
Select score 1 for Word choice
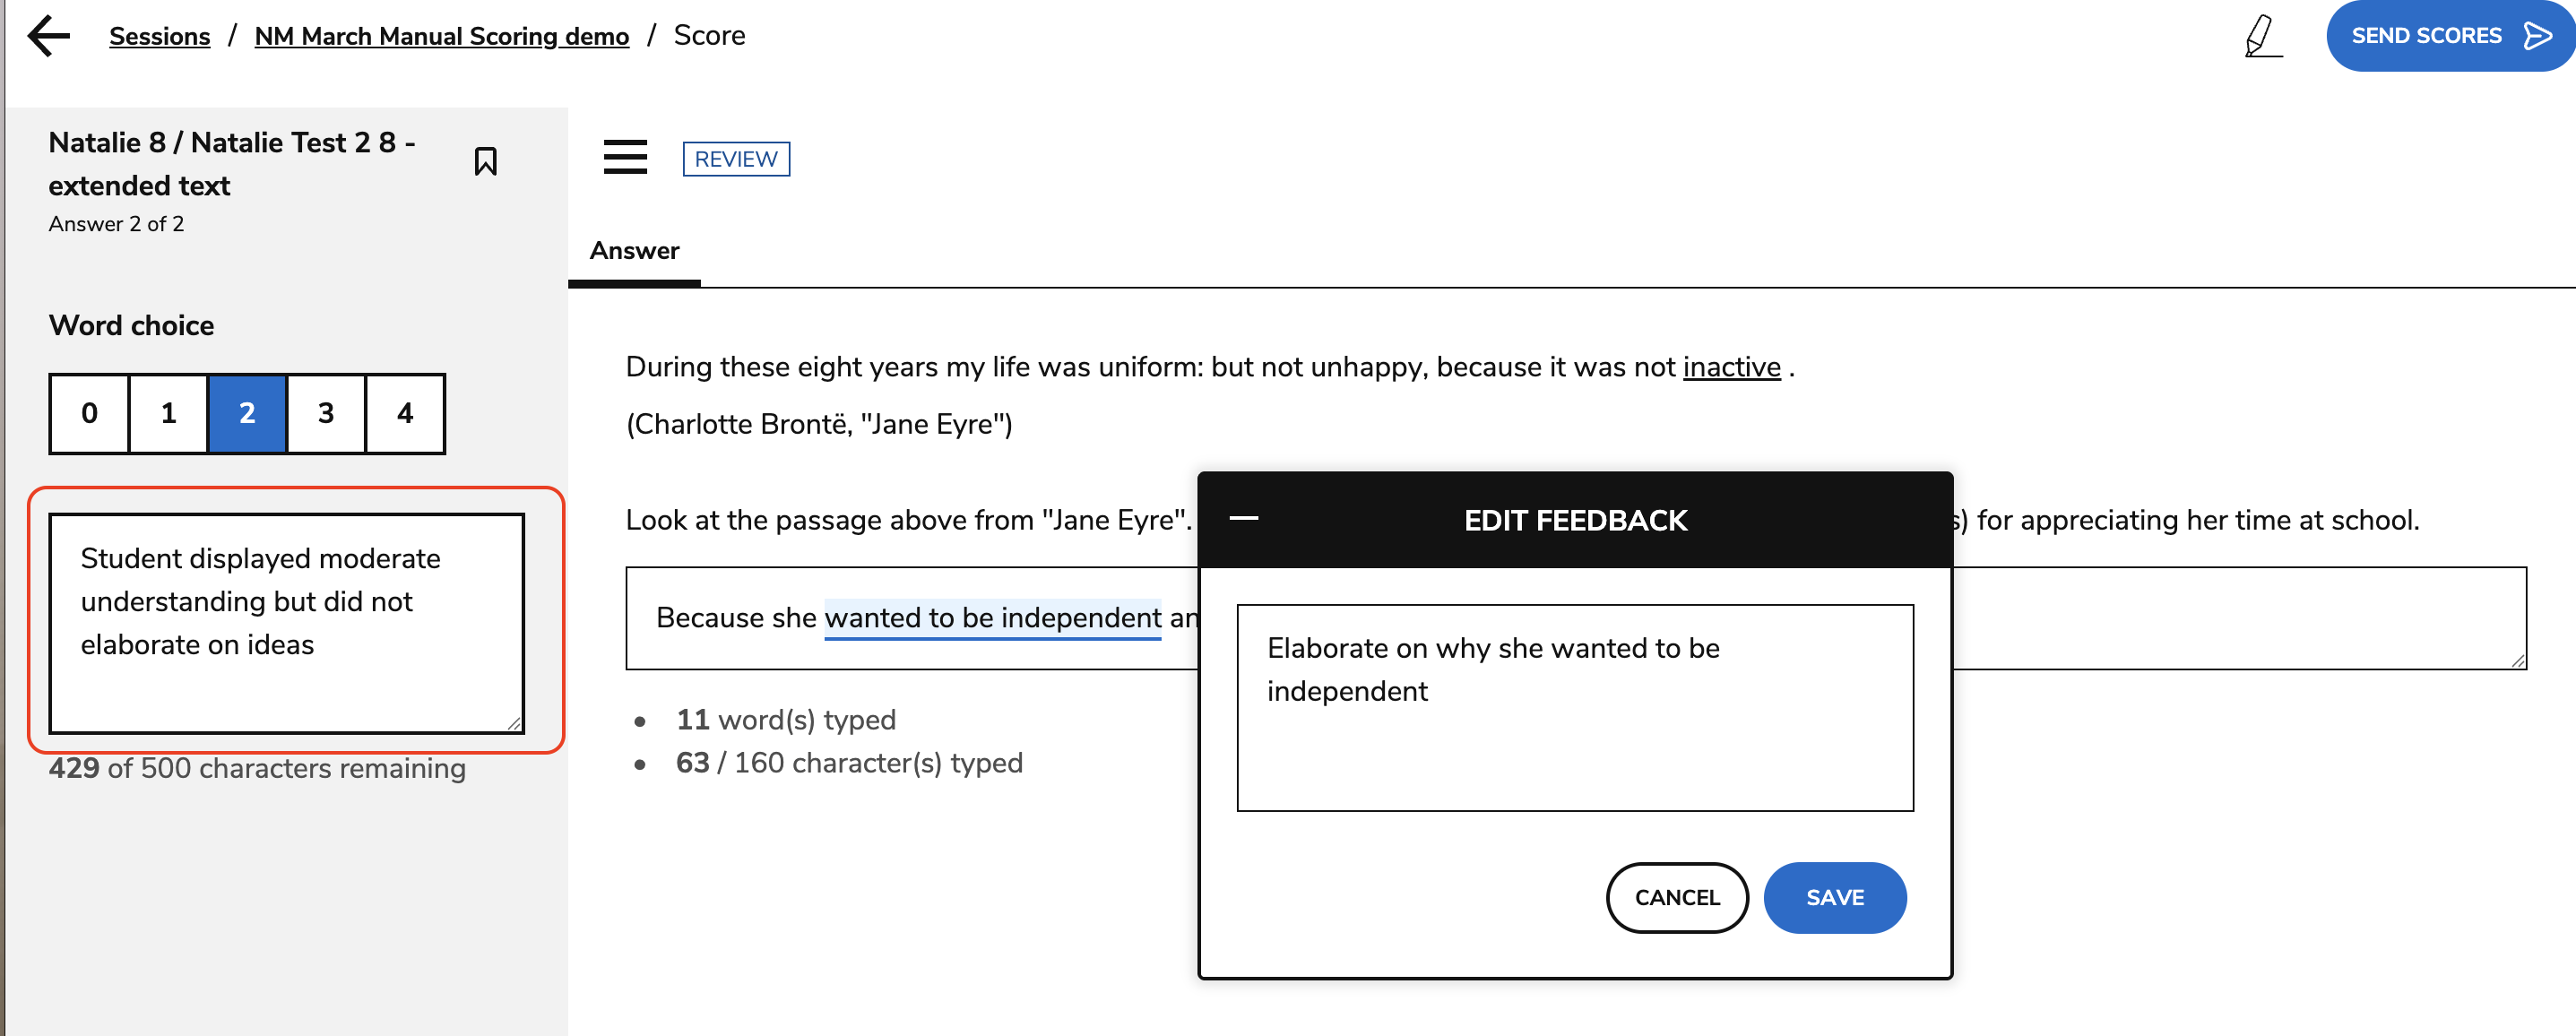168,413
